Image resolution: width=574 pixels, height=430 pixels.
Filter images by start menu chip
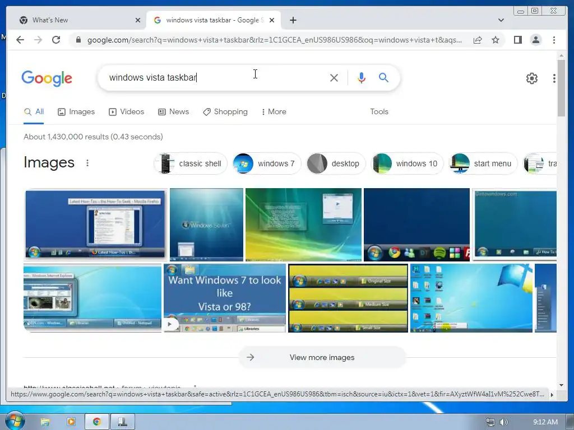click(483, 163)
